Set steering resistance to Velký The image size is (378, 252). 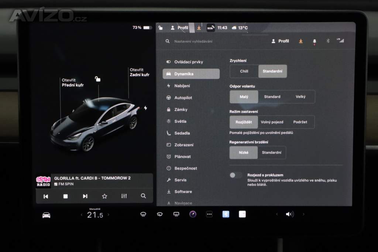coord(300,97)
